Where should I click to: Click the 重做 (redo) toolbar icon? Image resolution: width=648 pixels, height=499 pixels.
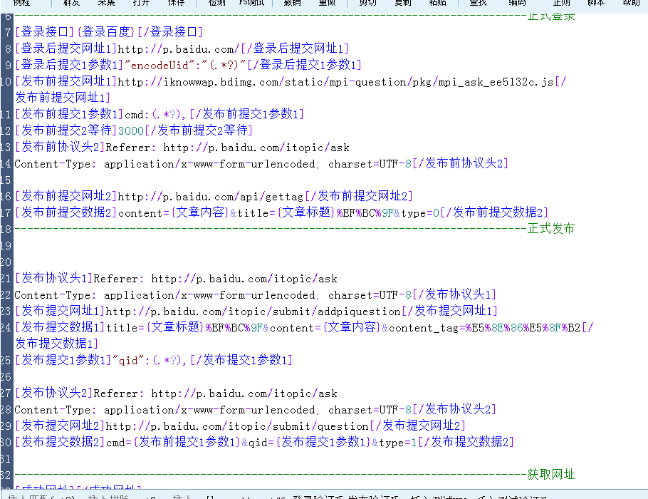(327, 4)
